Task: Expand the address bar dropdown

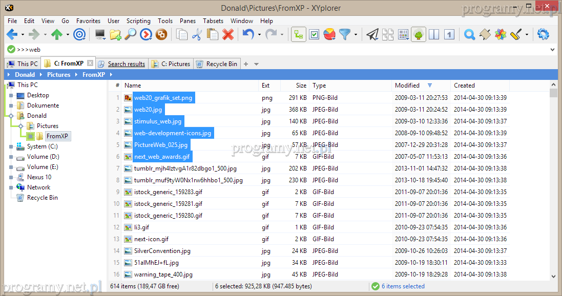Action: click(x=552, y=50)
